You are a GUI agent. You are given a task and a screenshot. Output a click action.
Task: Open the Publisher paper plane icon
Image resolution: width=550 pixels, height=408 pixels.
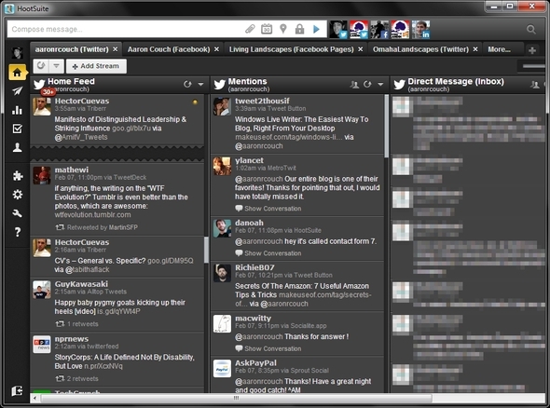click(17, 91)
